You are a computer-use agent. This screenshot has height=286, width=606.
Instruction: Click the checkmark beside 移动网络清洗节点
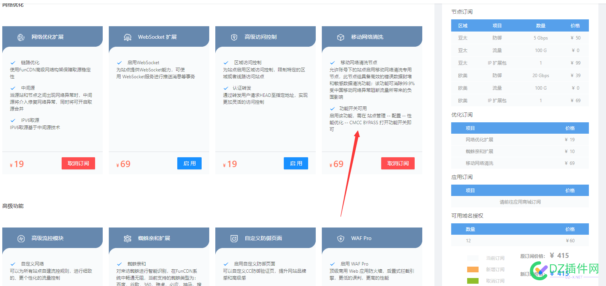click(x=332, y=63)
